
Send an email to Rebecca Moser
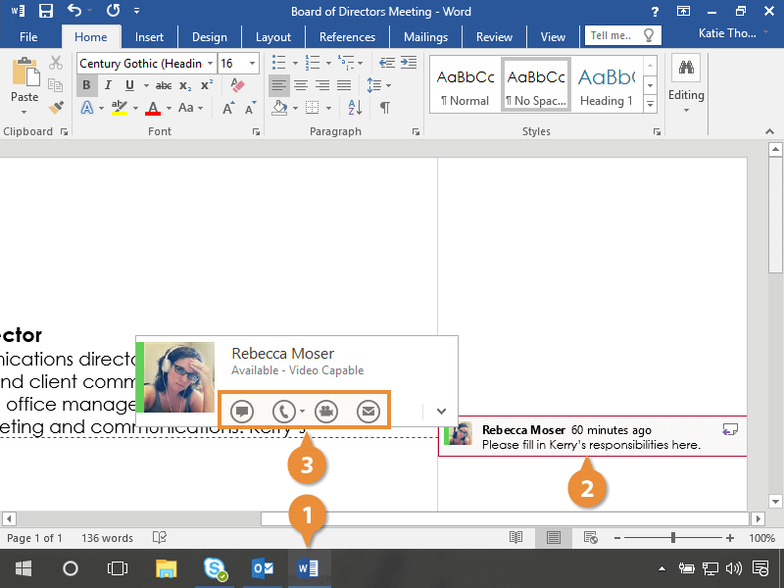point(368,412)
